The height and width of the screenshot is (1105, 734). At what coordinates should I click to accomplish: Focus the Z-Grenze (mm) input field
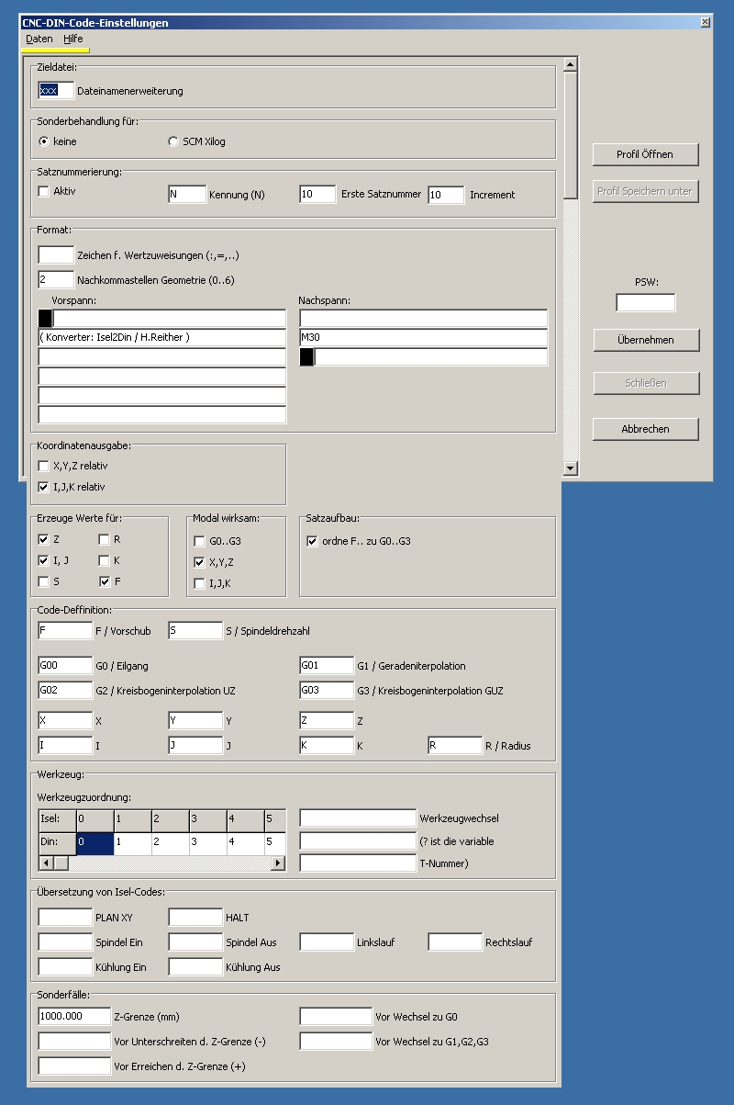click(x=74, y=1016)
